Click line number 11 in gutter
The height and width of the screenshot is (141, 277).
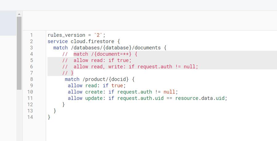[x=30, y=98]
